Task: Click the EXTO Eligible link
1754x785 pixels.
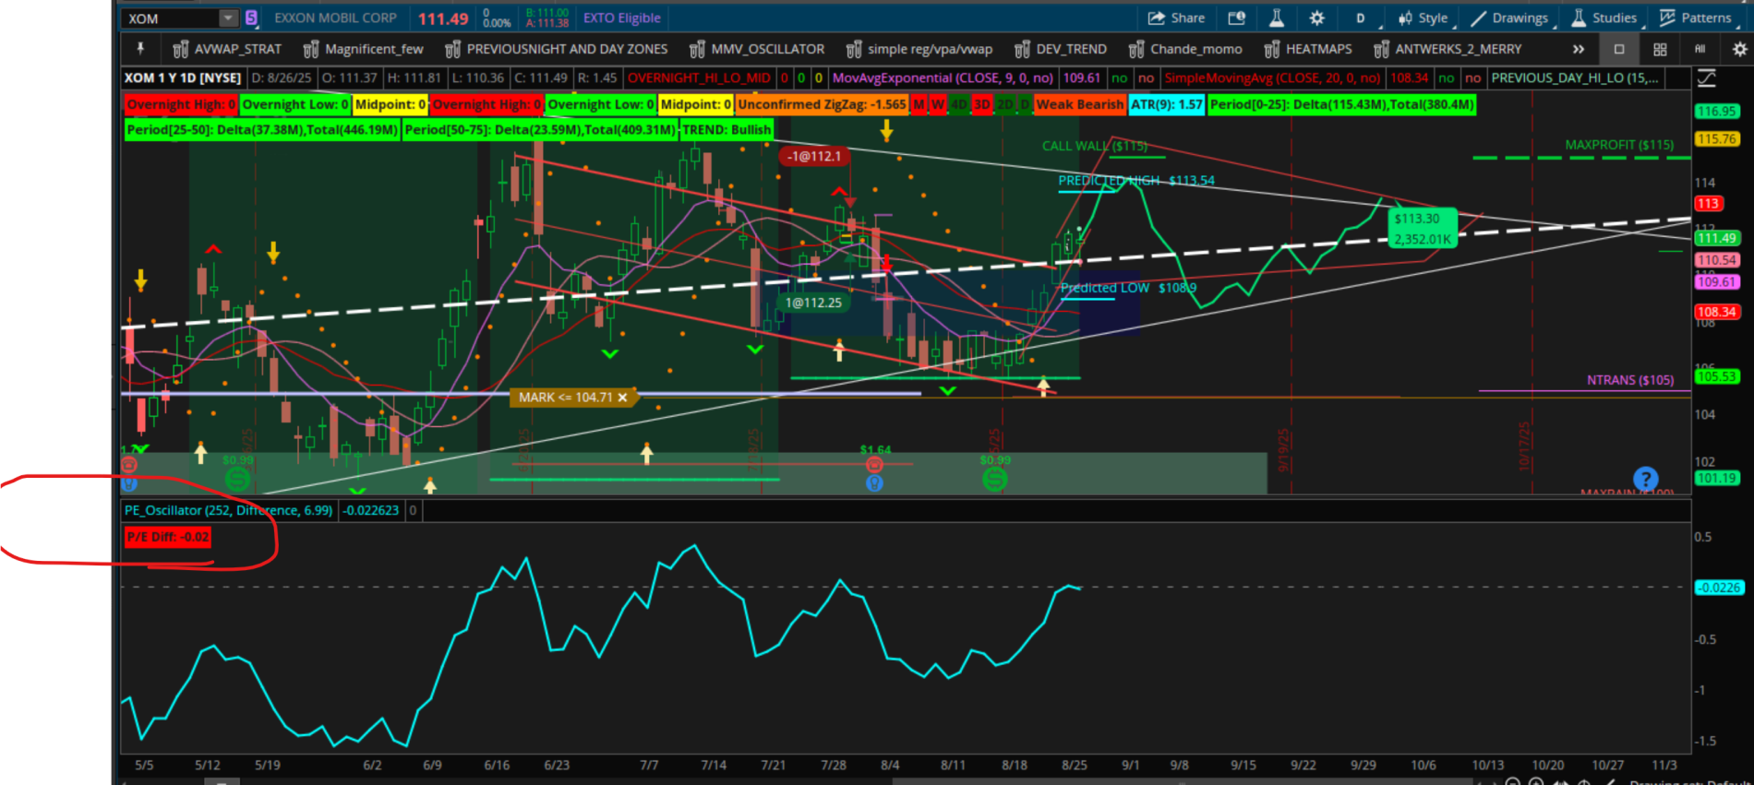Action: pos(621,18)
